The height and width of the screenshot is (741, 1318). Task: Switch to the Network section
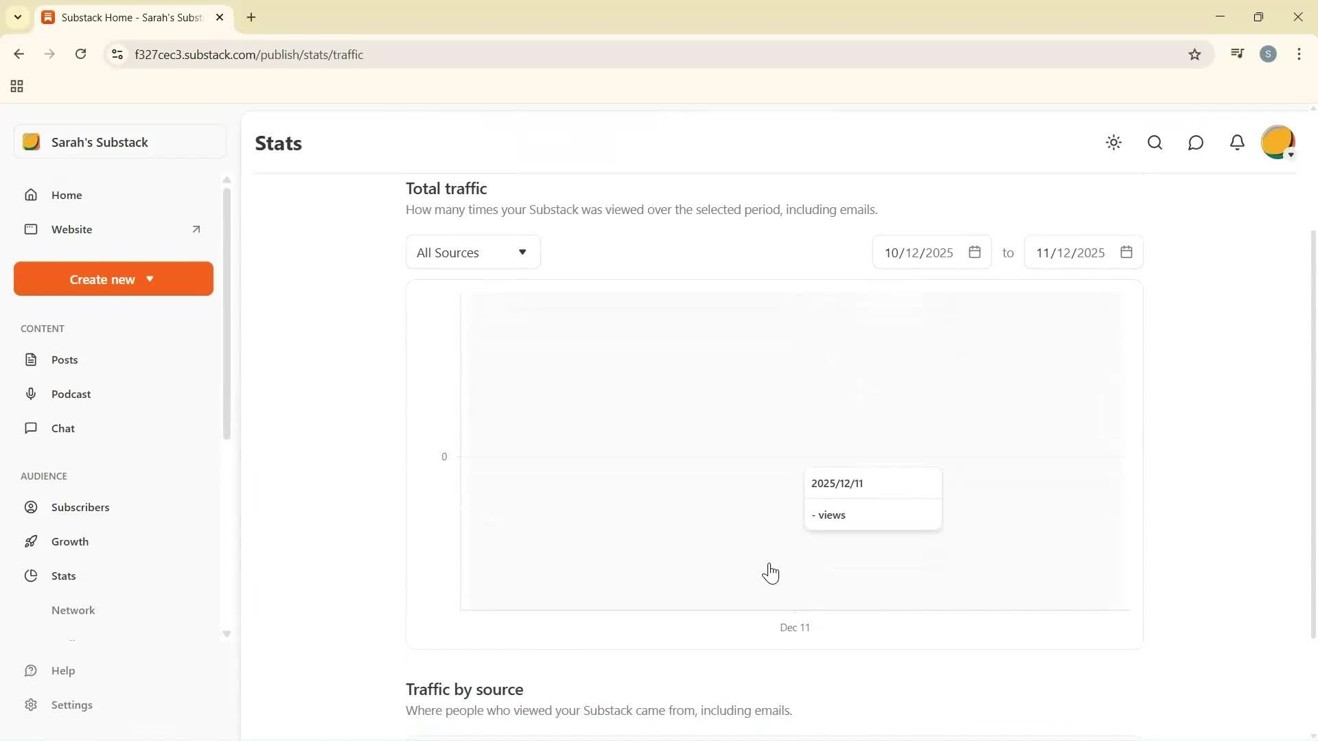pos(73,610)
